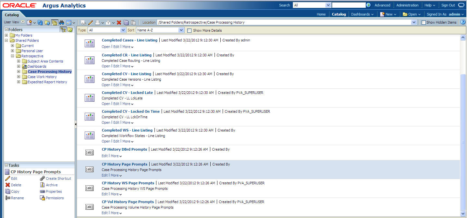Open the Sort Name A-Z dropdown
Screen dimensions: 467x218
[160, 30]
